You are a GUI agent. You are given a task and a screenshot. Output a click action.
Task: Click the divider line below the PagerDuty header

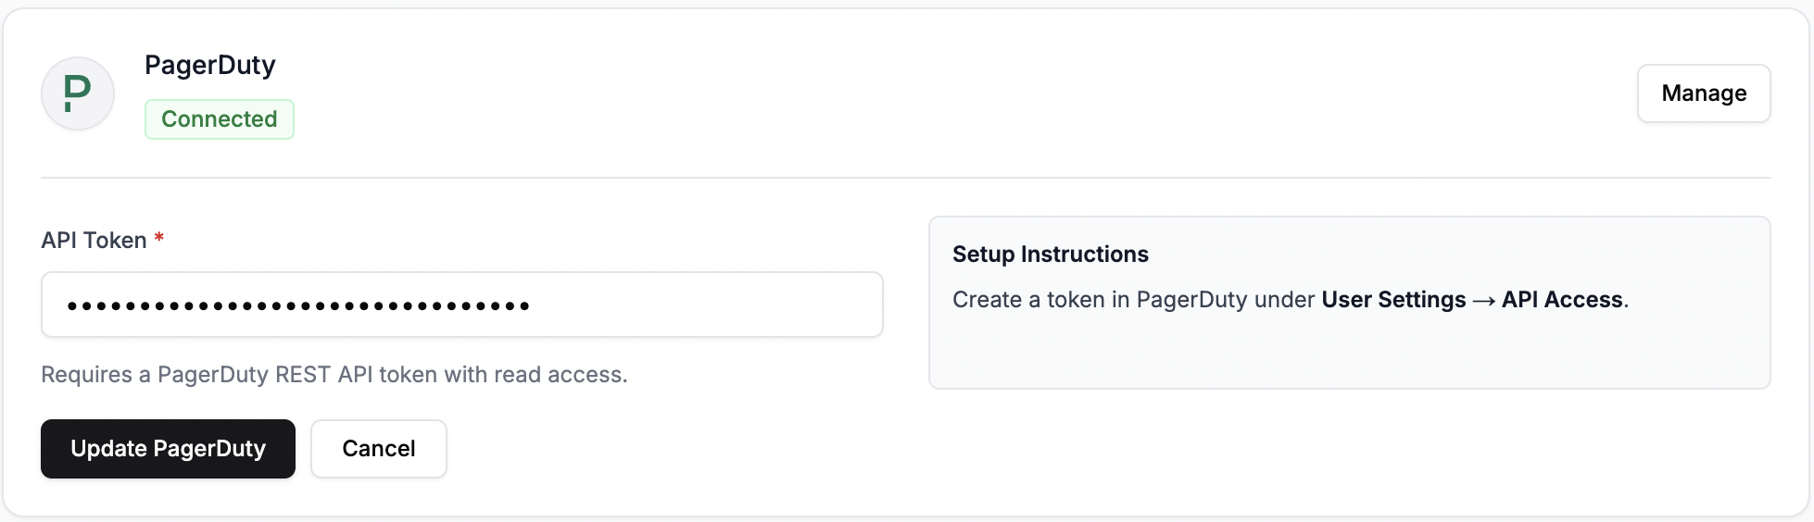click(x=906, y=177)
